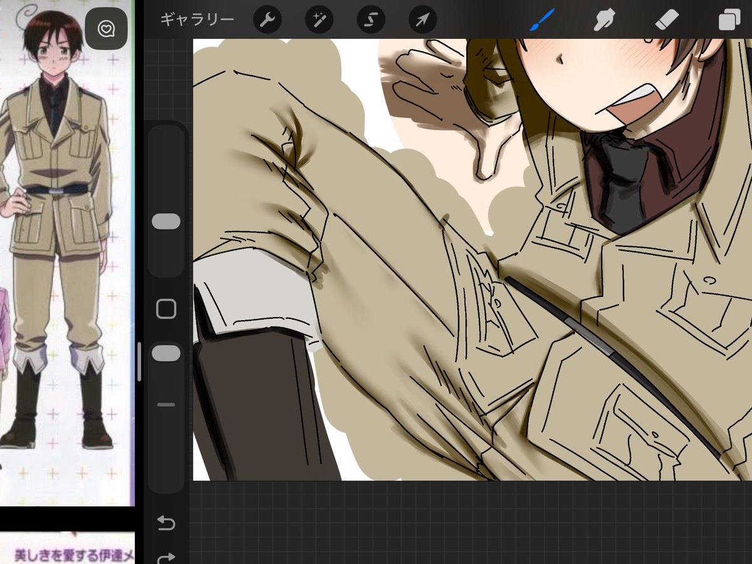Activate the Selection S tool
Screen dimensions: 752x564
[371, 21]
